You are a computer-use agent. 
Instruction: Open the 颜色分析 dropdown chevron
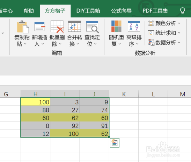(179, 23)
